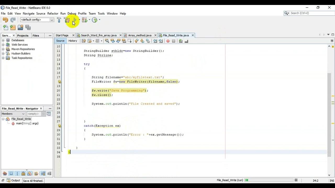Switch to the Search_Word_frm_array.java tab
335x188 pixels.
click(x=99, y=35)
